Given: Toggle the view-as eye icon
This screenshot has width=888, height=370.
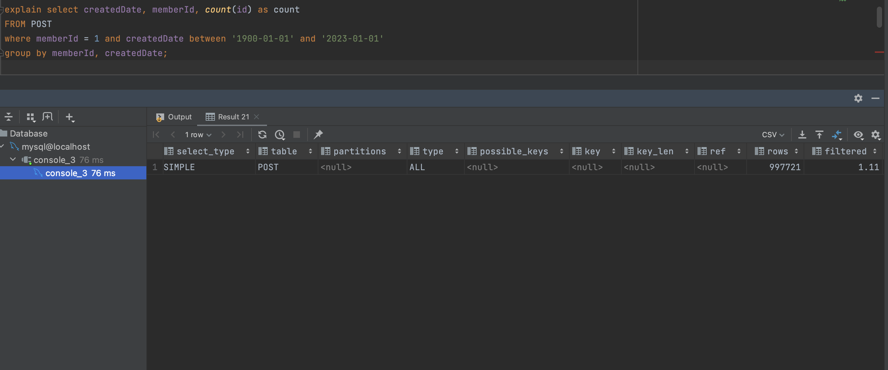Looking at the screenshot, I should [858, 135].
